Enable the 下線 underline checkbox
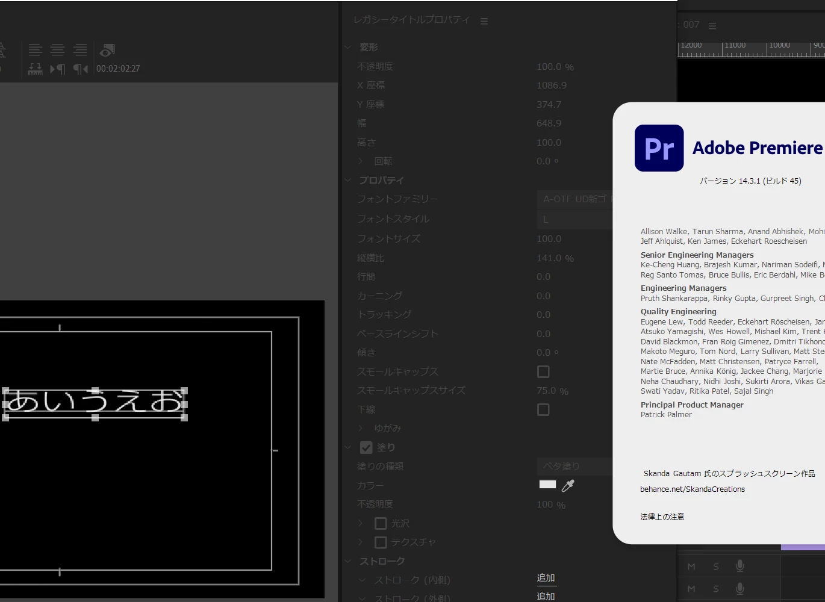The width and height of the screenshot is (825, 602). [543, 410]
